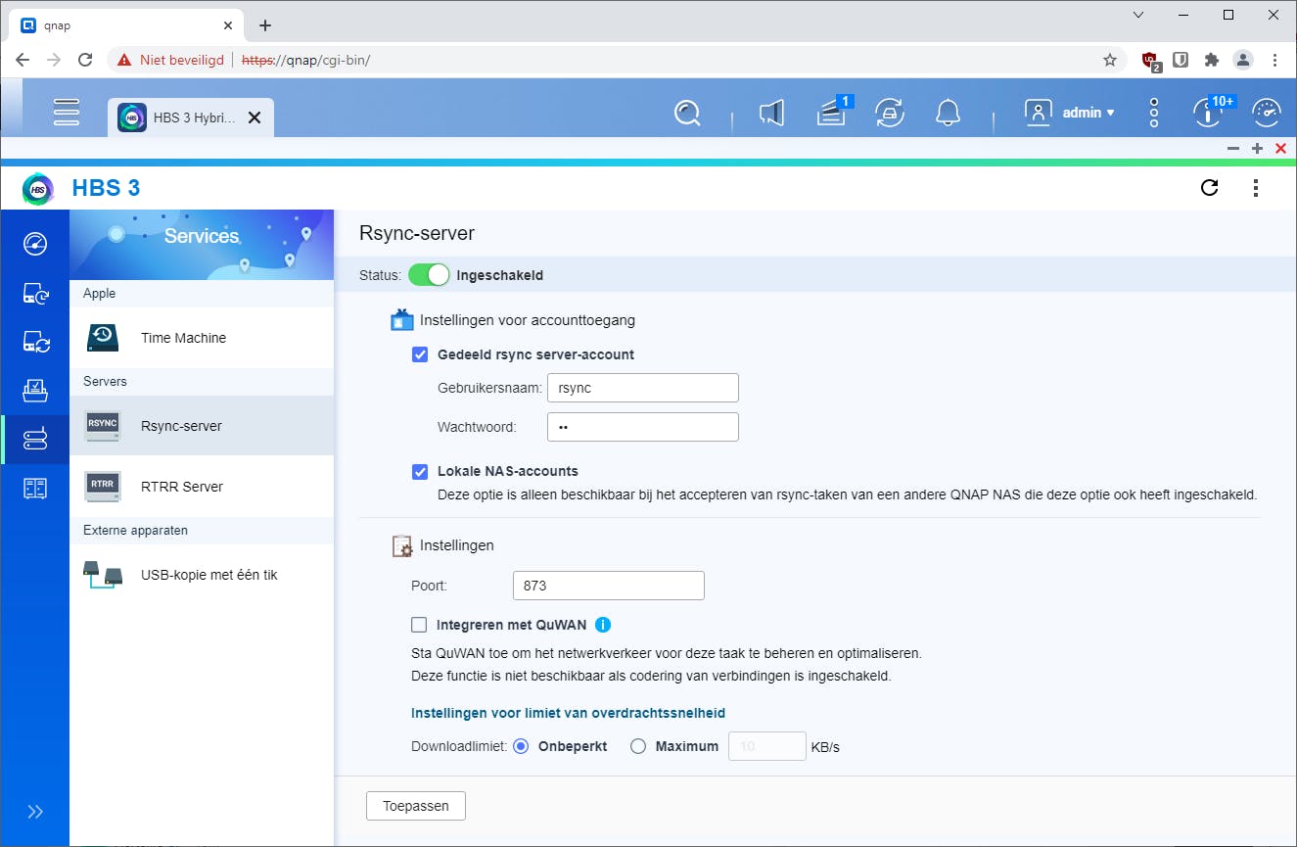
Task: Open the QTS global search magnifier
Action: point(687,113)
